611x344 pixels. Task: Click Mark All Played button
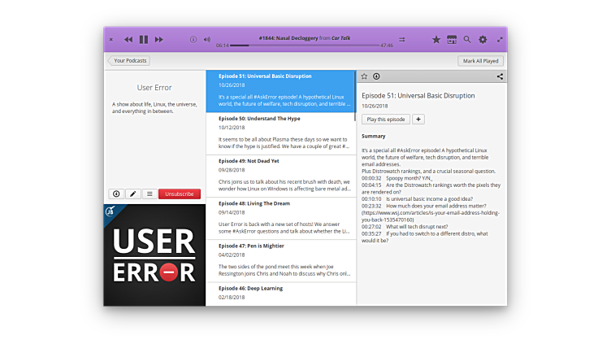point(480,61)
